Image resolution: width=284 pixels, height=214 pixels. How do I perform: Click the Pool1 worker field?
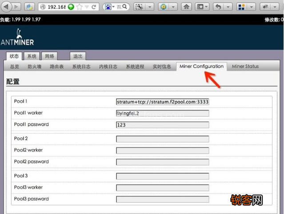click(x=163, y=113)
